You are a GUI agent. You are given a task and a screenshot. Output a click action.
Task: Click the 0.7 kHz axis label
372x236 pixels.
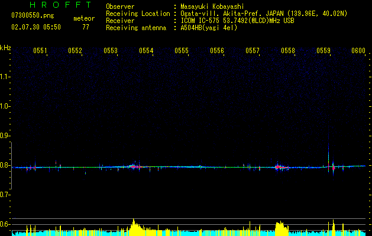5,195
